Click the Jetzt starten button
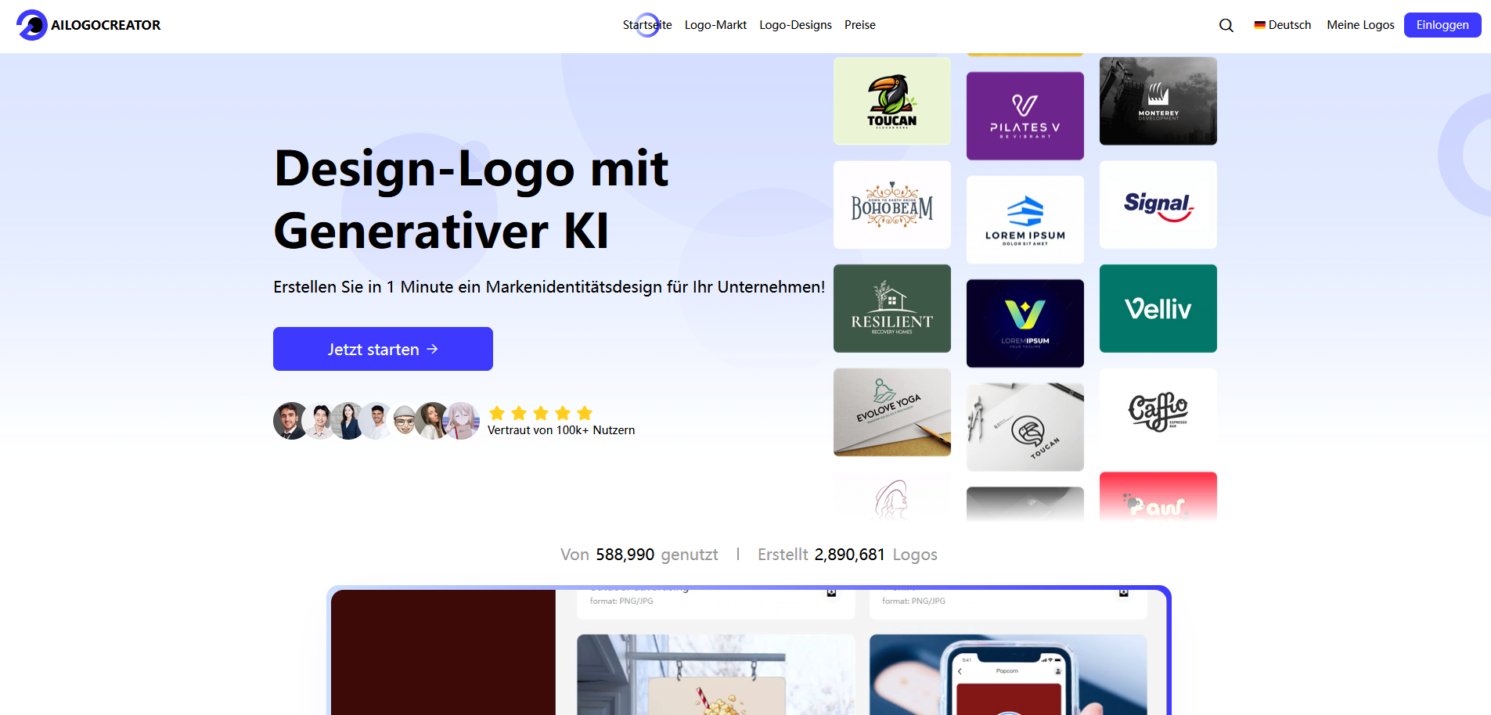This screenshot has width=1491, height=715. click(383, 349)
